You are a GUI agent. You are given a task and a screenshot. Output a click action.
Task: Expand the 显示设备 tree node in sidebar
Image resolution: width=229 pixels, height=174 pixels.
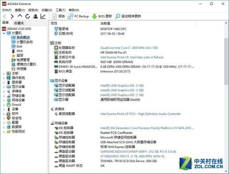[x=4, y=87]
